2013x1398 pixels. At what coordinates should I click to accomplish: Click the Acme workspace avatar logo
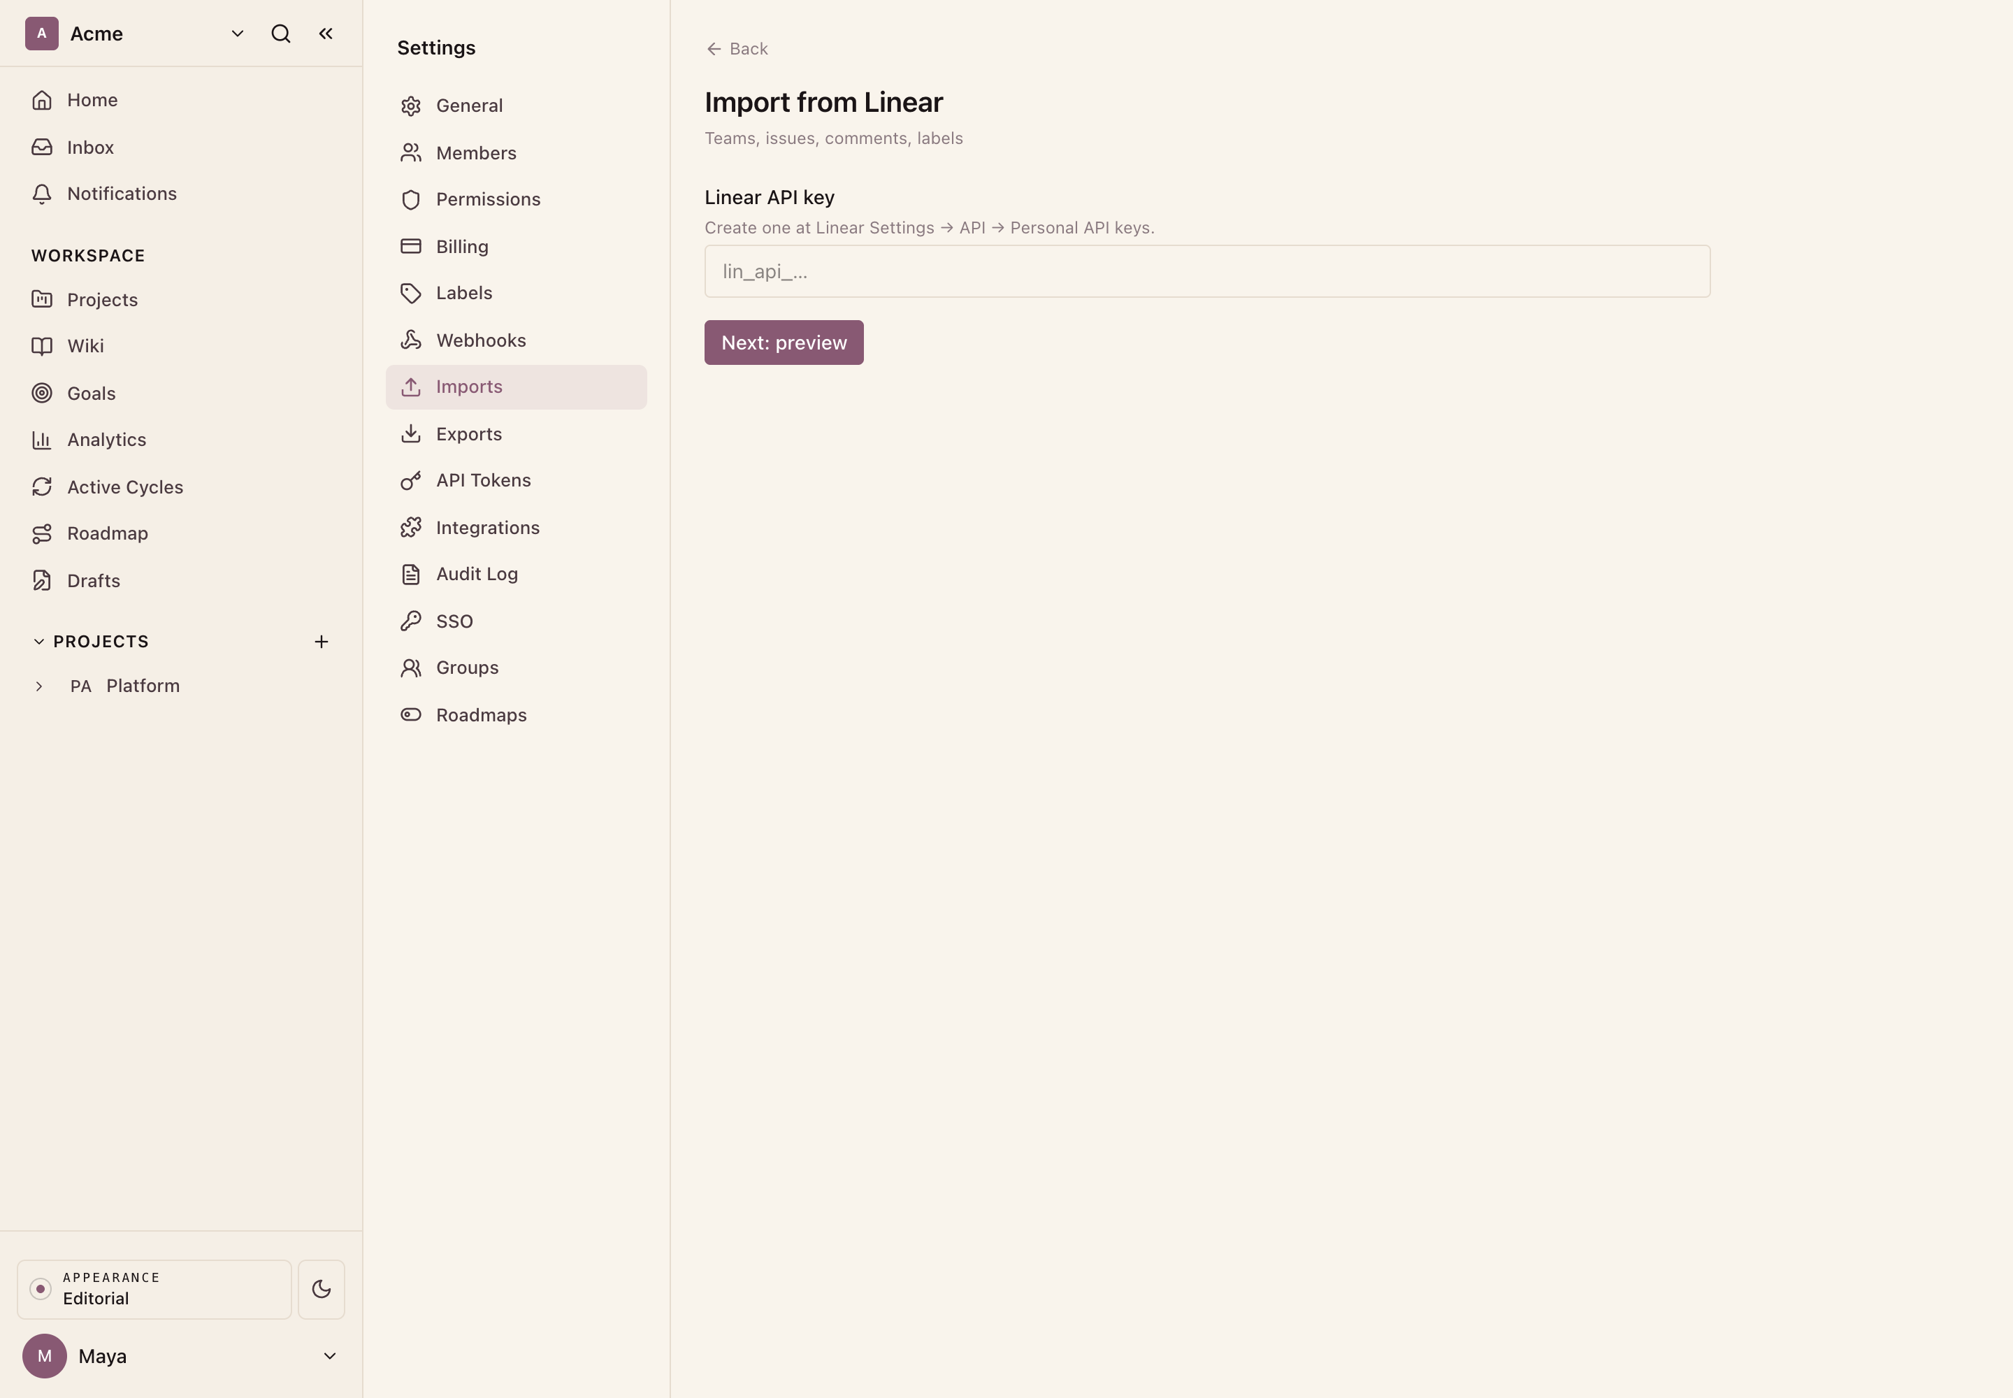41,34
